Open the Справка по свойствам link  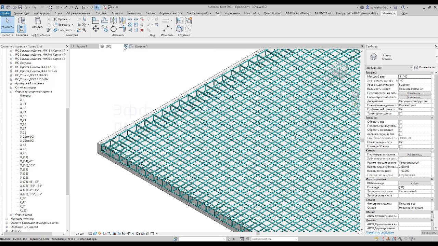pos(379,233)
